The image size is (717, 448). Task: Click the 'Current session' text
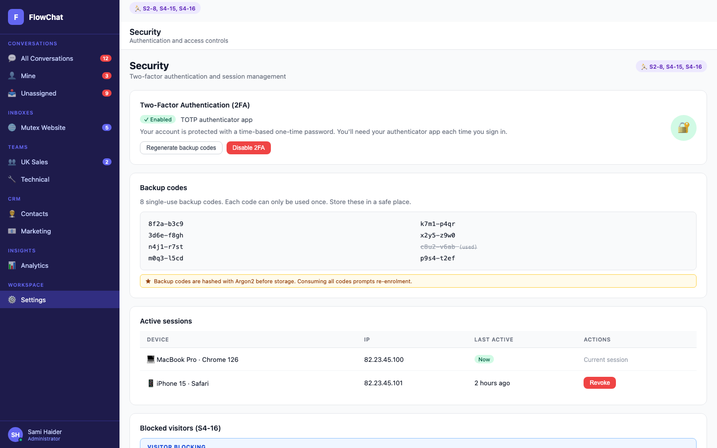(x=605, y=360)
